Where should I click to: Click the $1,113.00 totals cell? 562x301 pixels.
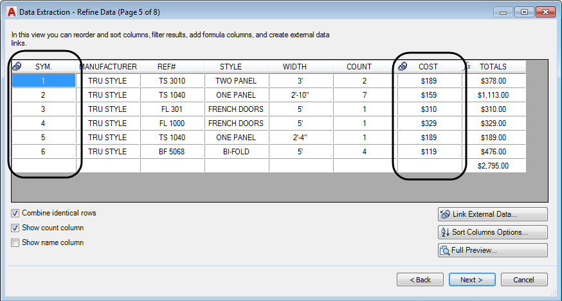494,95
